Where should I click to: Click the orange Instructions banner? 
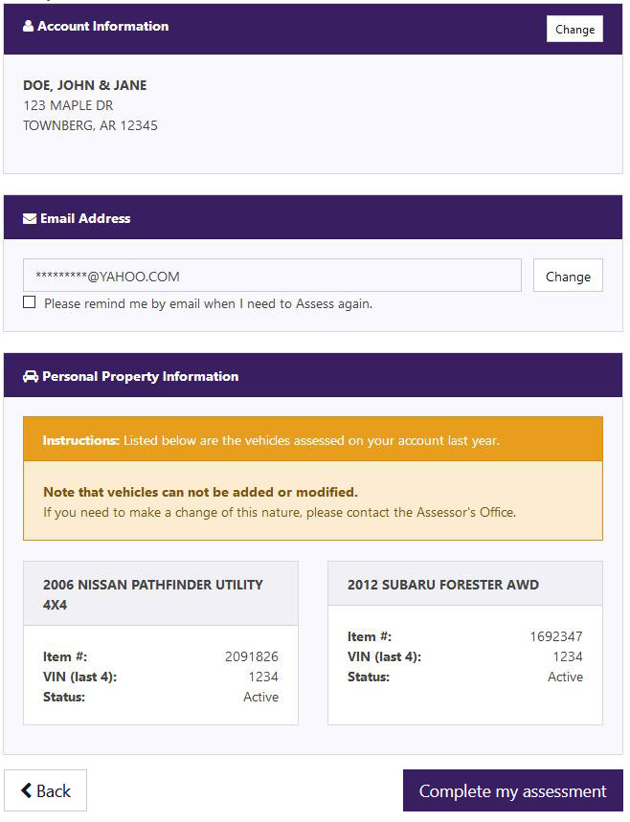click(313, 439)
